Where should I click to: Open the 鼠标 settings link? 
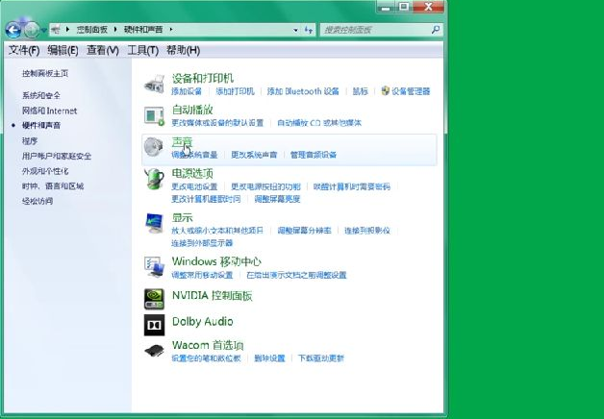tap(360, 91)
